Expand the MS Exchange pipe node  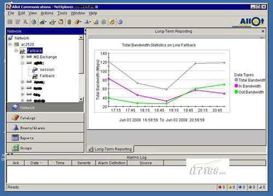pyautogui.click(x=22, y=57)
